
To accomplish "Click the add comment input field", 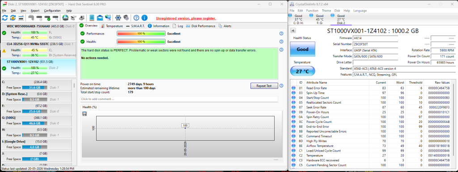I will click(x=179, y=99).
